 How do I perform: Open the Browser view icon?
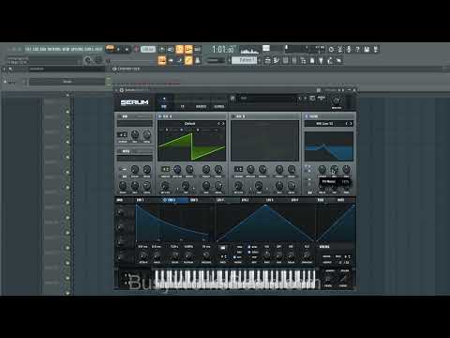303,60
